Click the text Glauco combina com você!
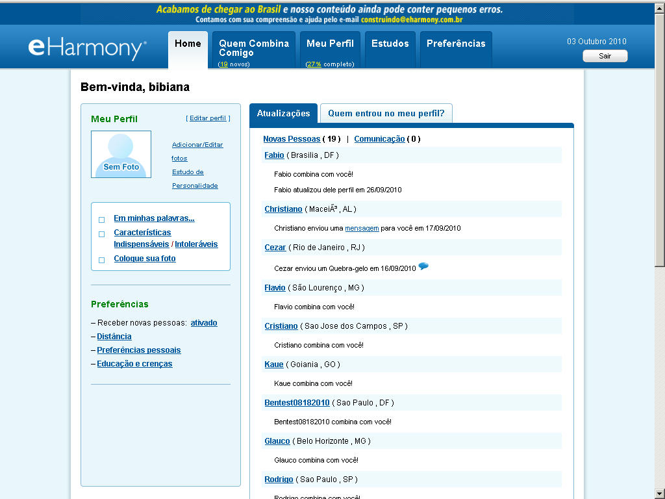 (x=316, y=460)
